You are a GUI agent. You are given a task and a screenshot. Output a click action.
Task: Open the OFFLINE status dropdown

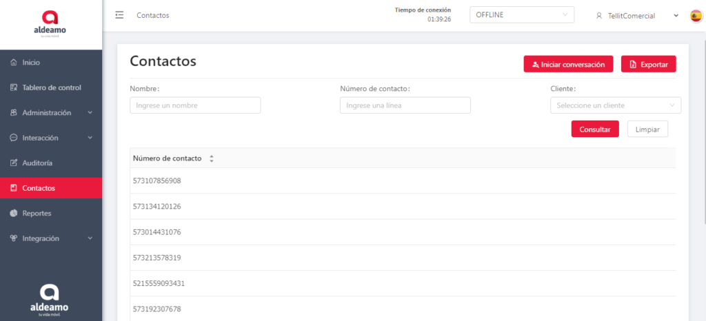tap(522, 15)
